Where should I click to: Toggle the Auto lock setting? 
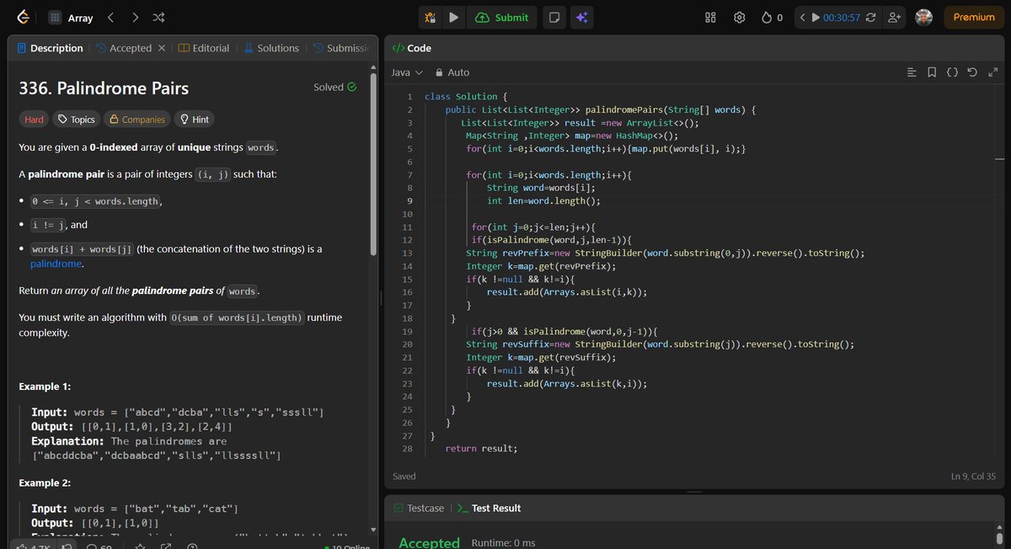tap(452, 72)
